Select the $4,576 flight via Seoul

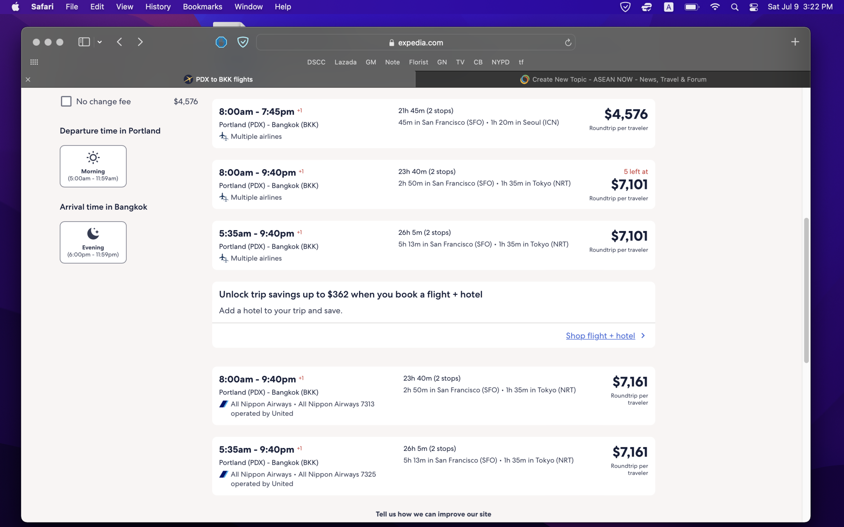point(434,124)
